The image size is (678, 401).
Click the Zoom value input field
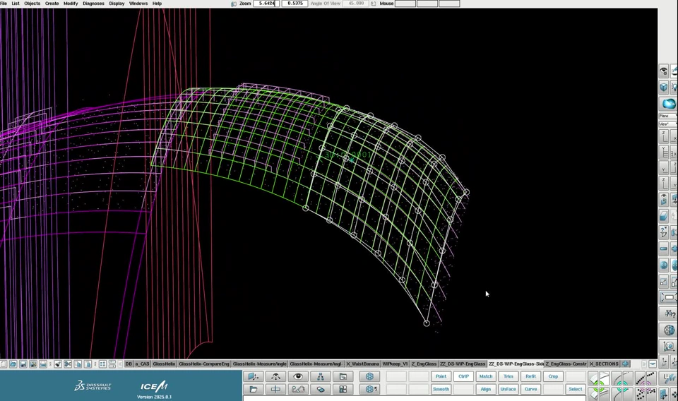pyautogui.click(x=266, y=4)
